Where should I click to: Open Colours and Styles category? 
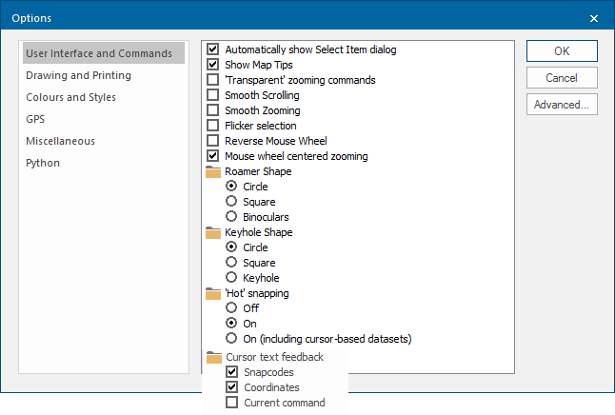click(71, 97)
